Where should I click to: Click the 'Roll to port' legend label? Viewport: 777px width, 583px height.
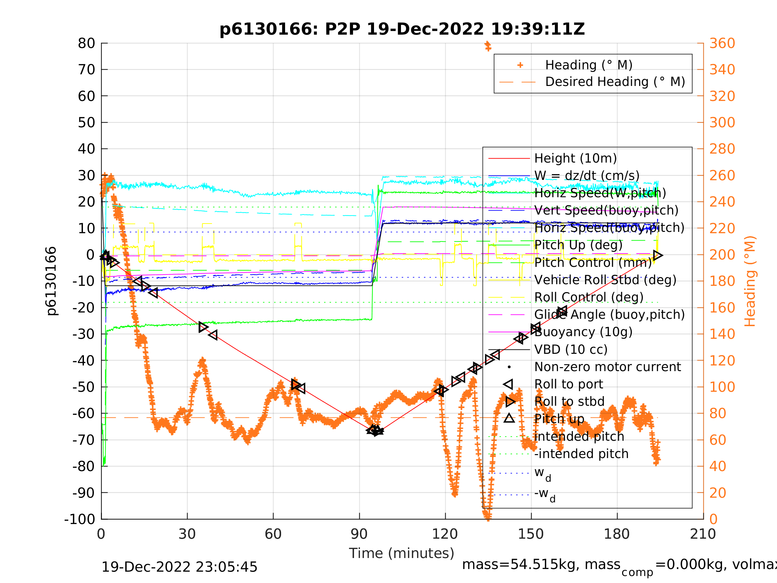point(569,384)
